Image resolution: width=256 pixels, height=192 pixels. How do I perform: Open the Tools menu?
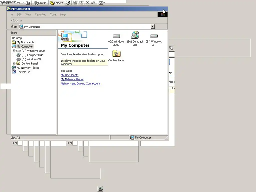(x=53, y=14)
